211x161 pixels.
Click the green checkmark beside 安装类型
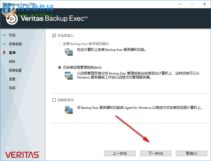tap(4, 44)
